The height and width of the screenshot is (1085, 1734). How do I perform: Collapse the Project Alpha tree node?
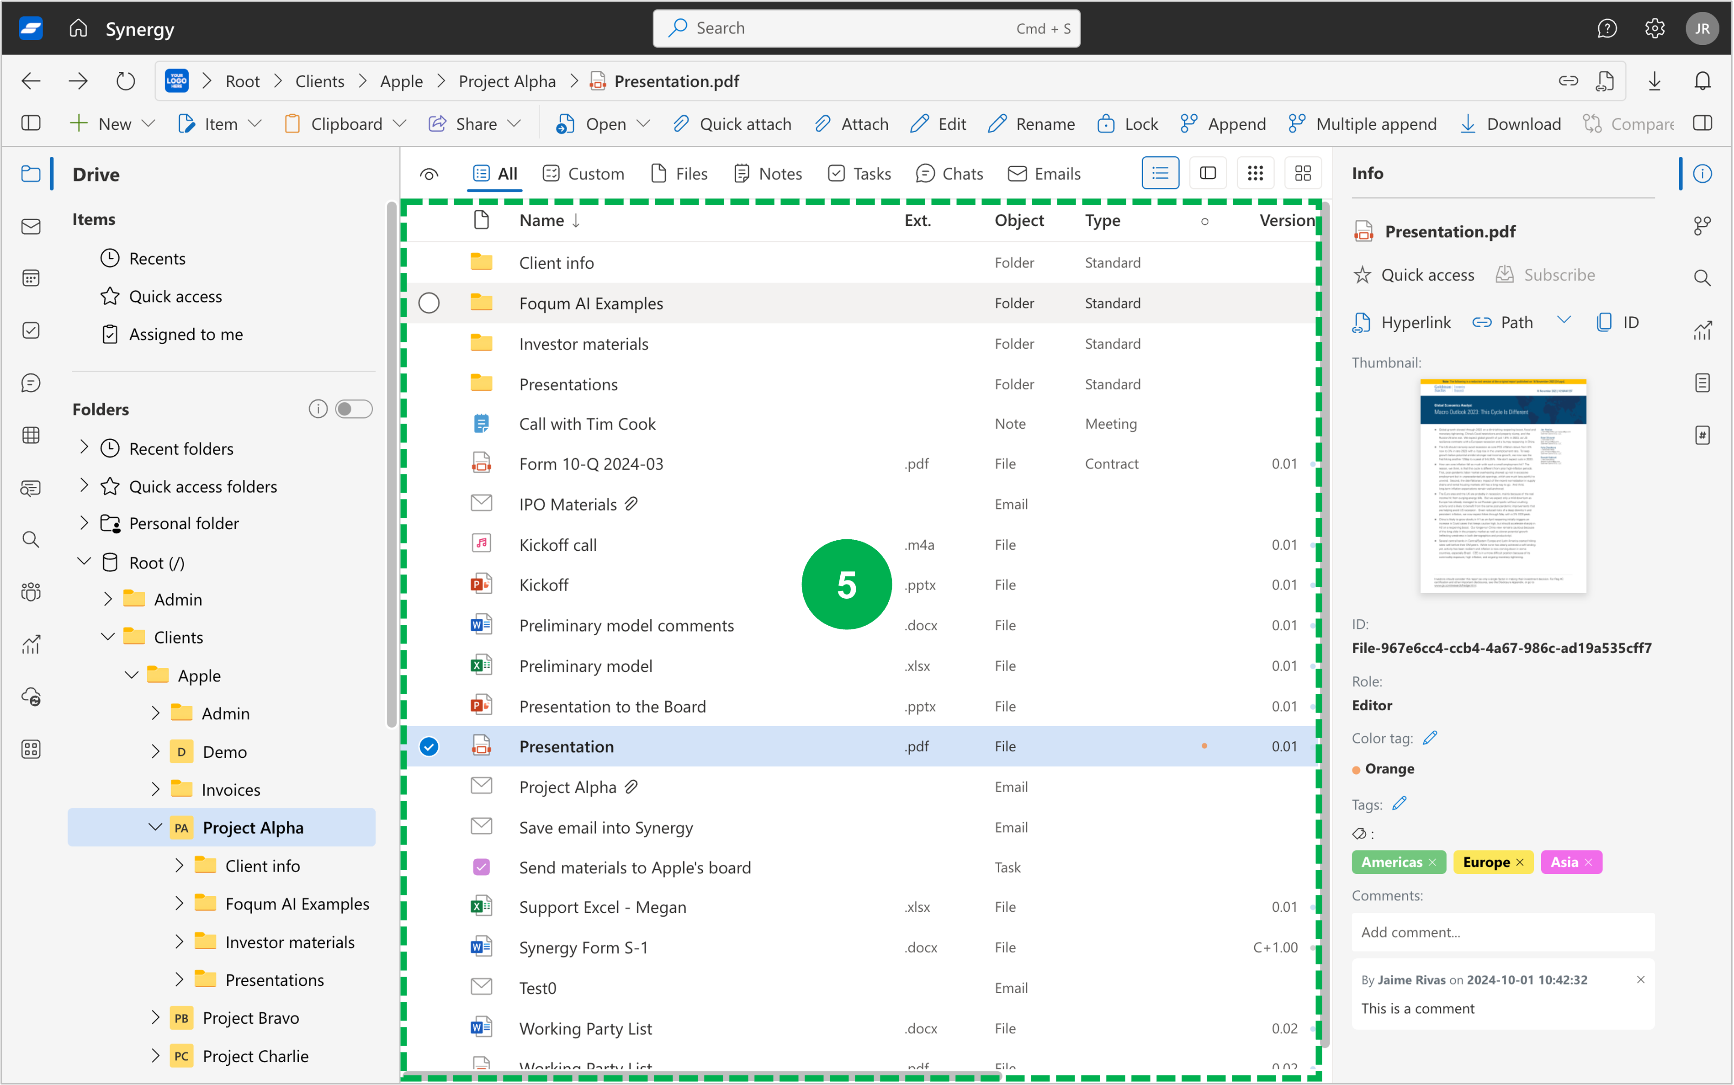click(x=155, y=827)
